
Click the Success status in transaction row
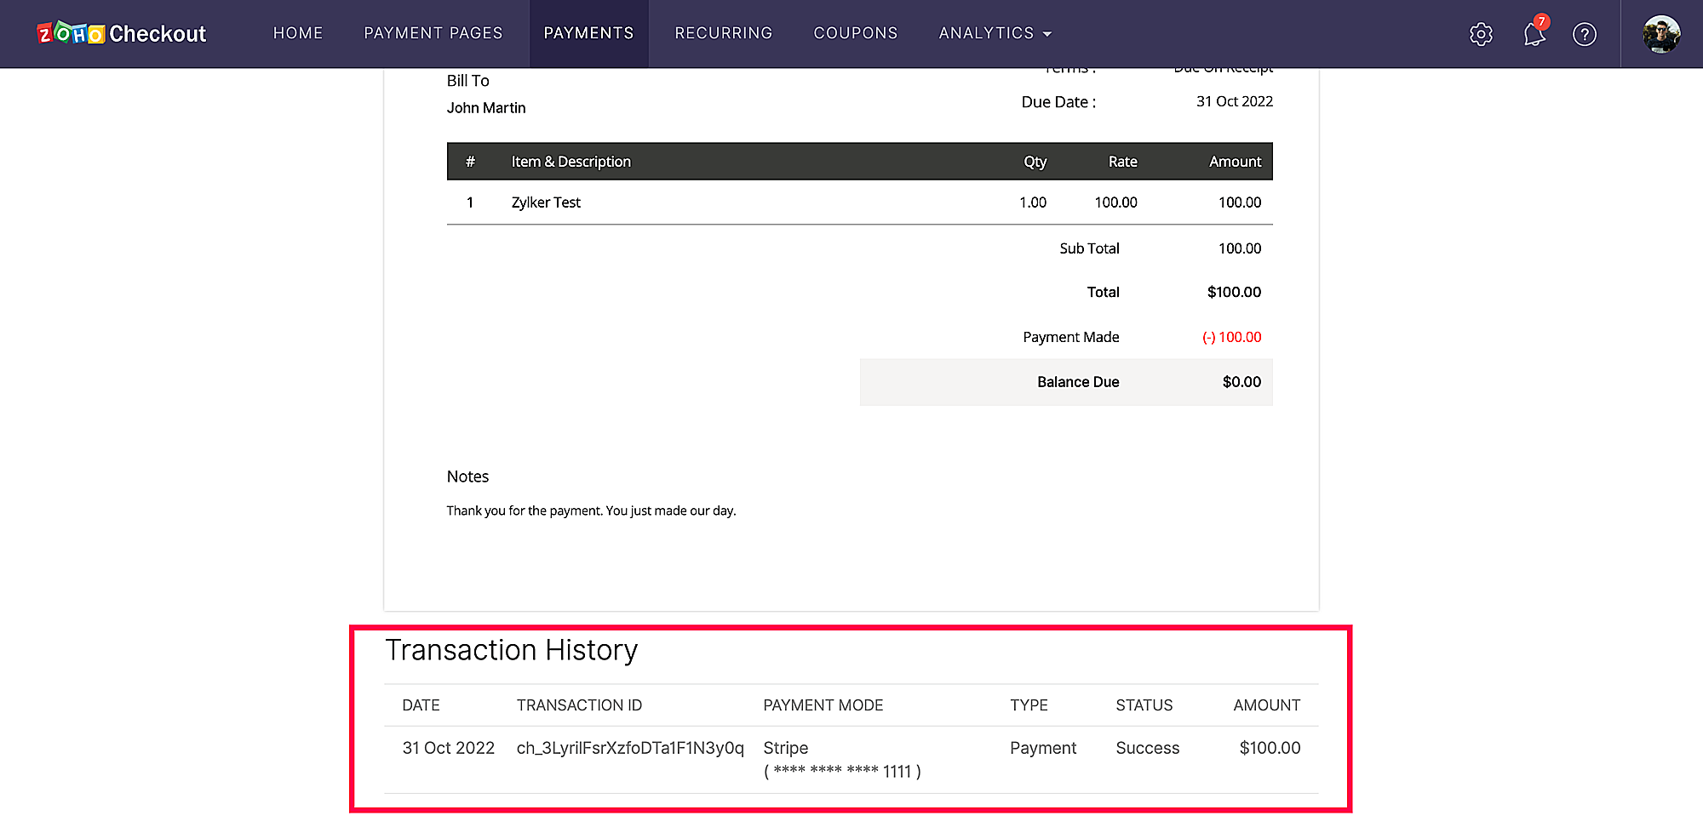pos(1147,748)
